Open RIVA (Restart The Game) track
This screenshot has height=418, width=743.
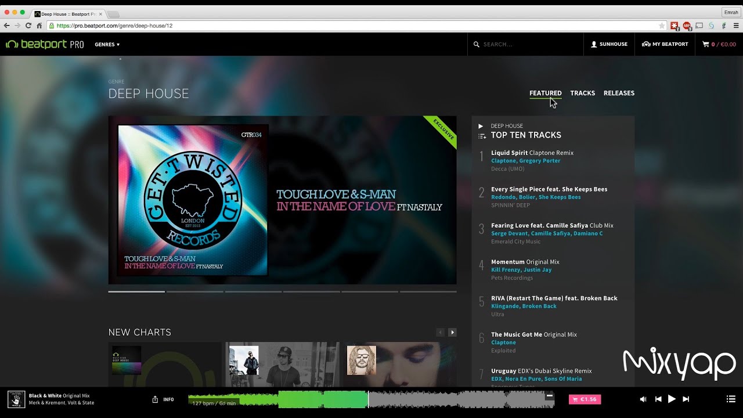554,298
